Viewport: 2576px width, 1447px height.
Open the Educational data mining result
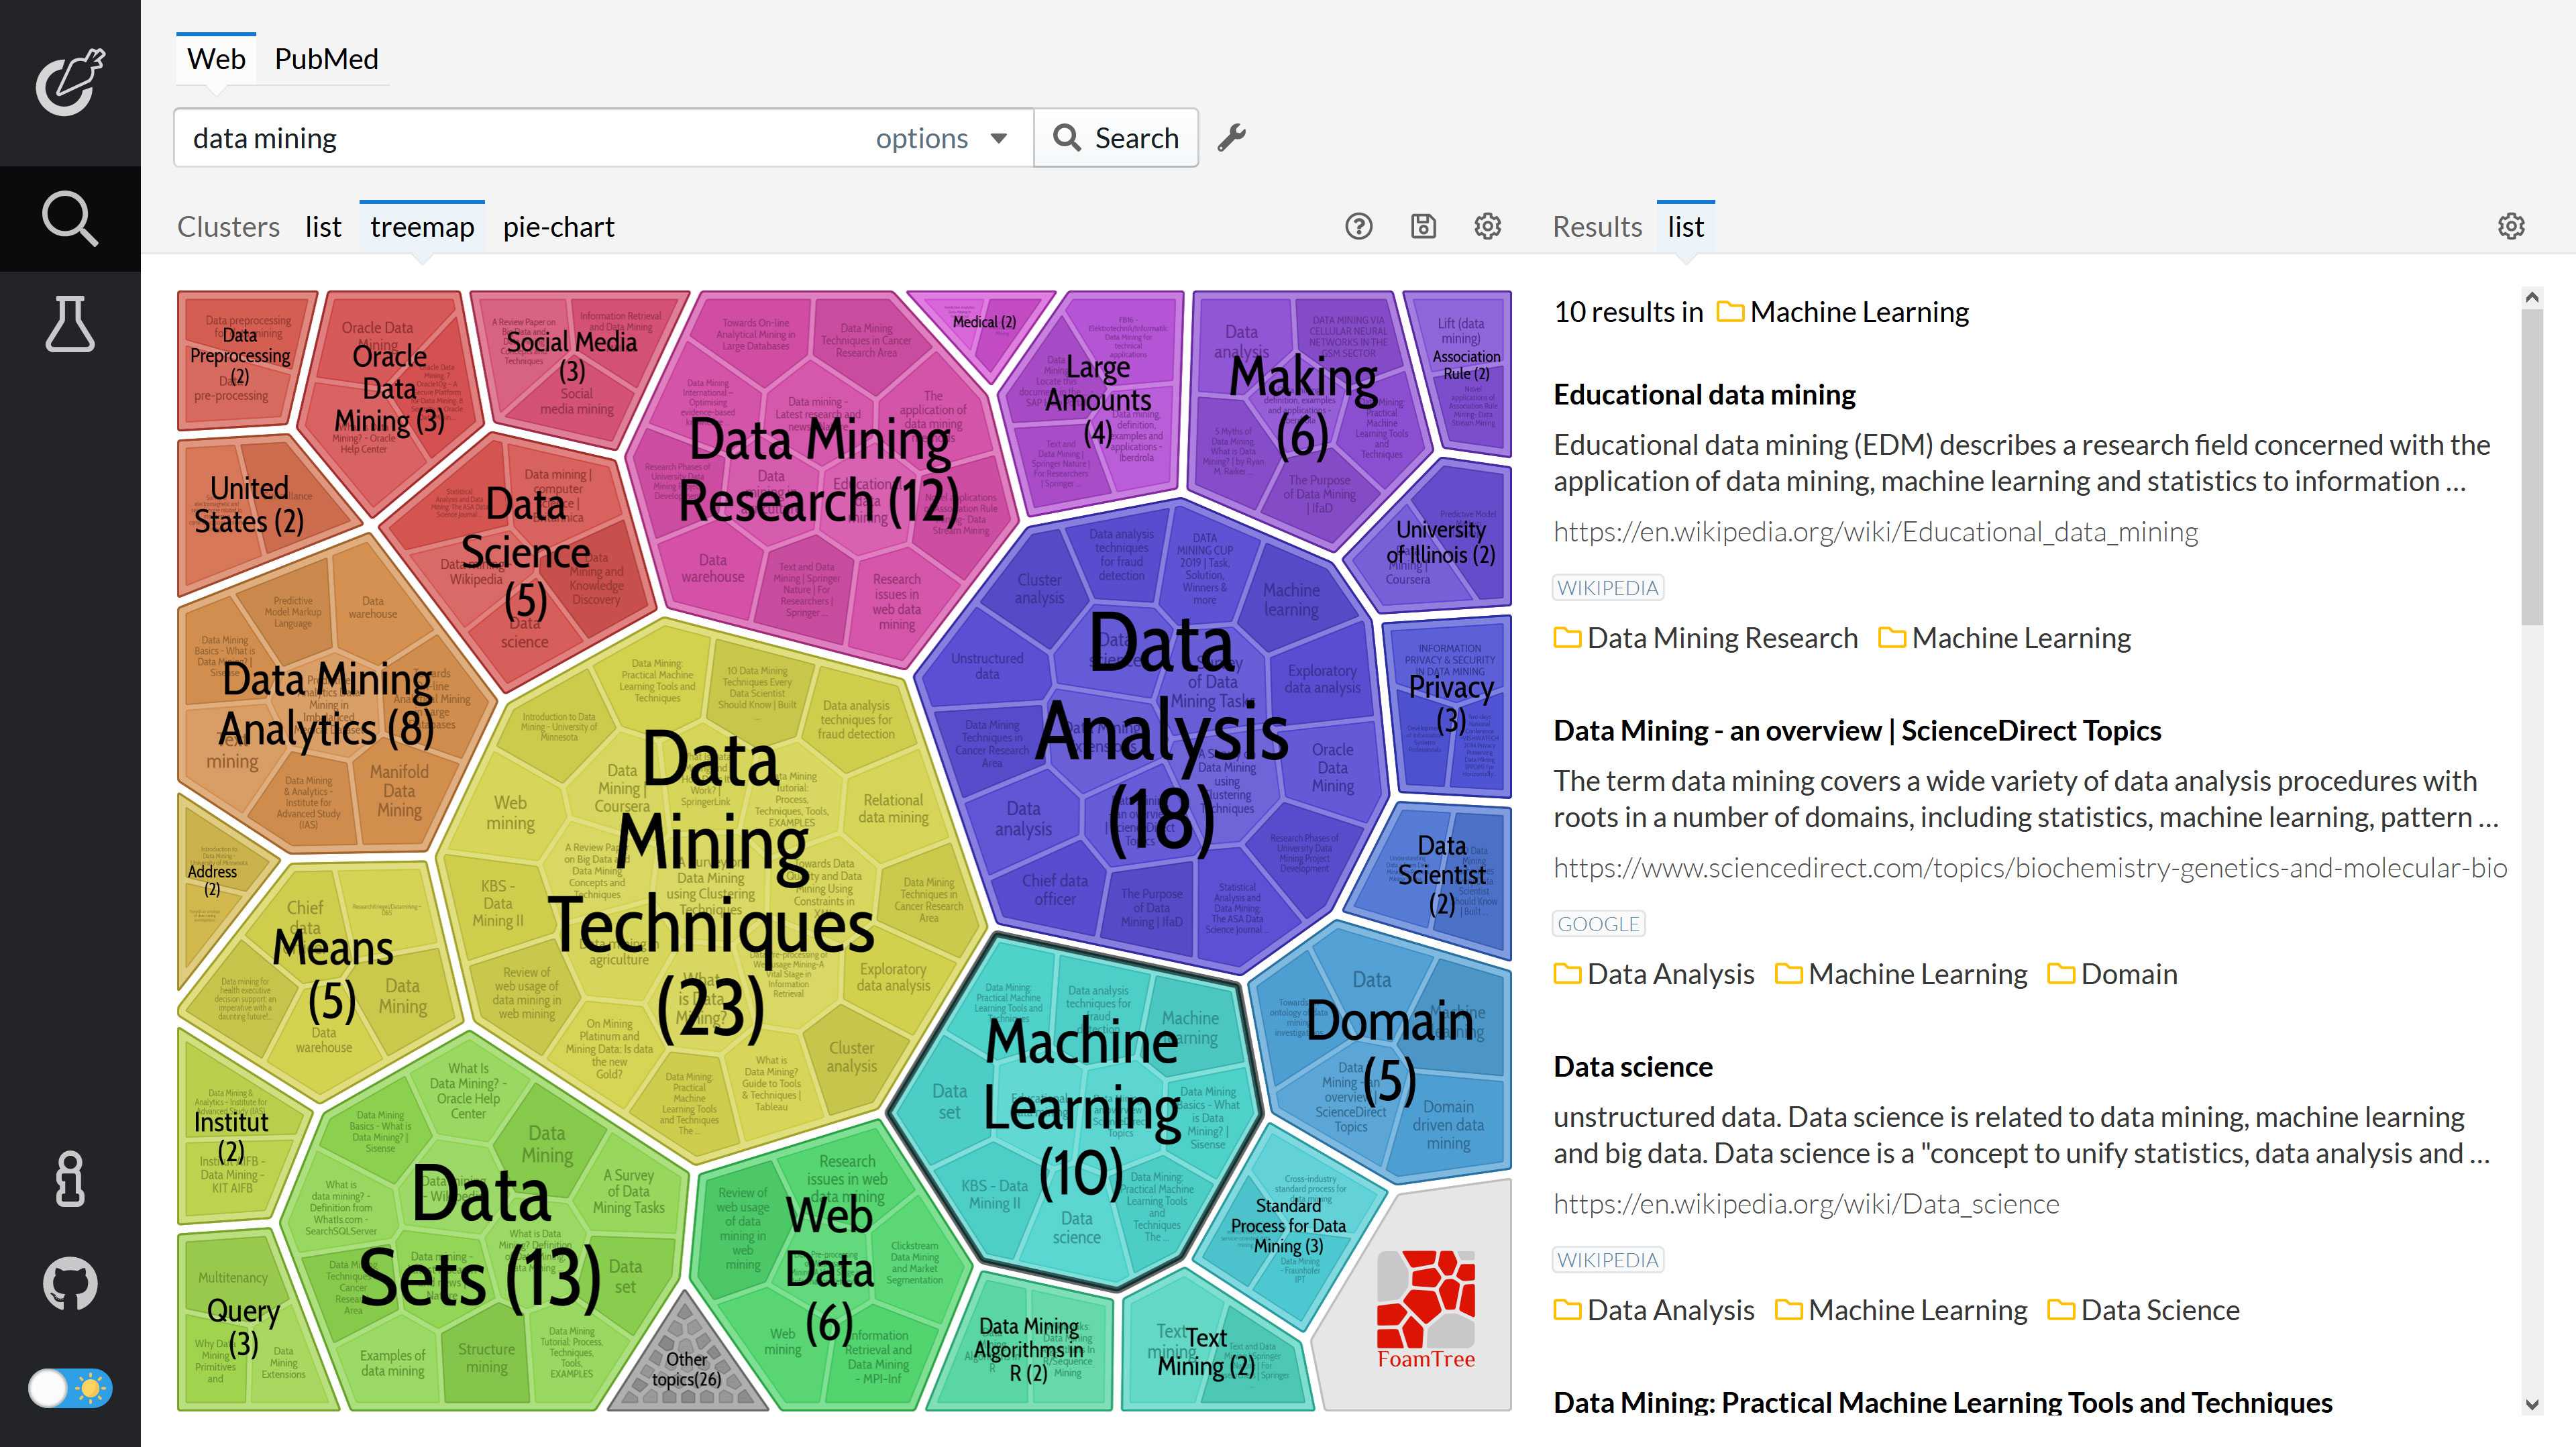coord(1704,395)
